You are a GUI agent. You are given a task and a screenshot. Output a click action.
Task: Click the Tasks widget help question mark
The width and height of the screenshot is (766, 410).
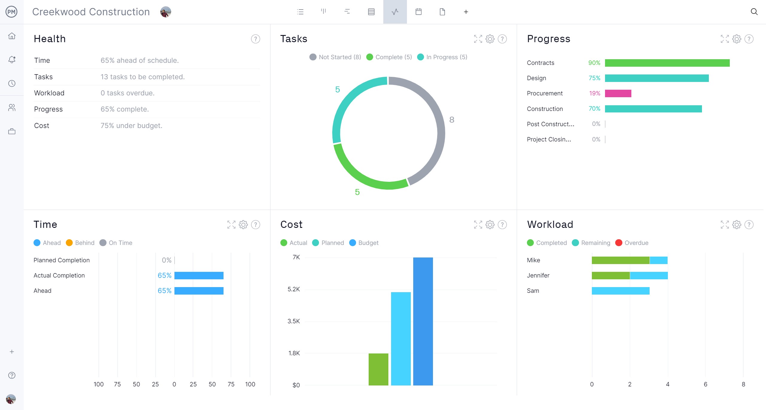[x=503, y=39]
